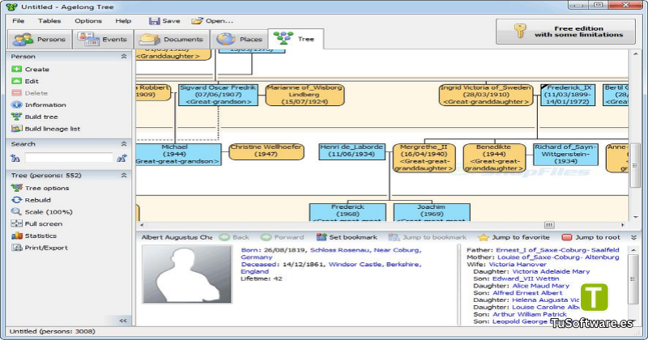Click the Forward arrow button
Image resolution: width=648 pixels, height=340 pixels.
283,237
